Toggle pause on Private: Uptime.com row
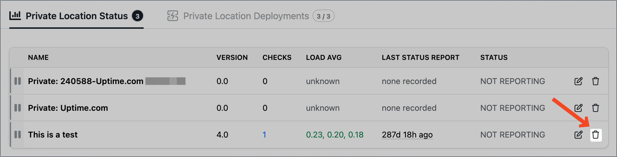This screenshot has height=157, width=617. (x=18, y=108)
